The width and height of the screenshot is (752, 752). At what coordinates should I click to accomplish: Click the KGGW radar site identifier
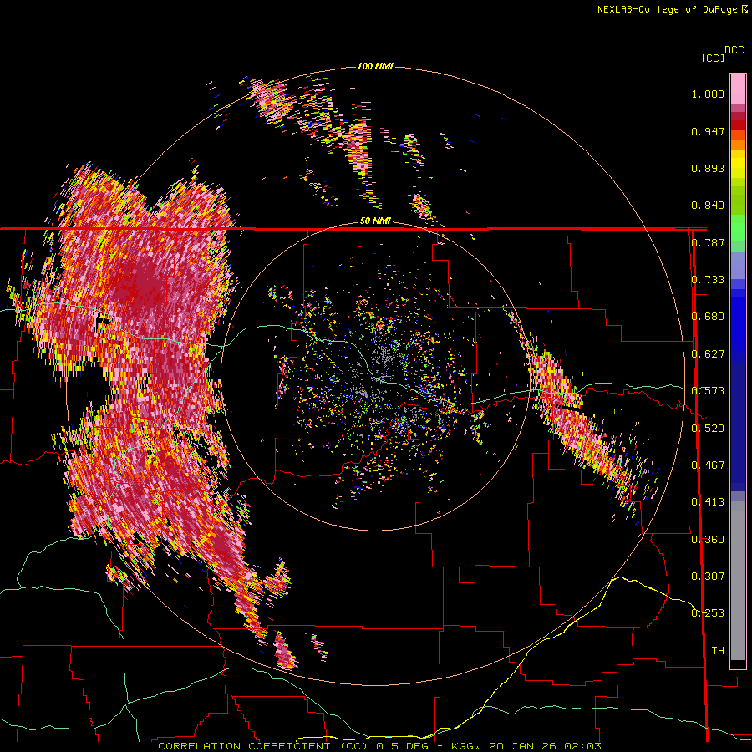[x=466, y=746]
